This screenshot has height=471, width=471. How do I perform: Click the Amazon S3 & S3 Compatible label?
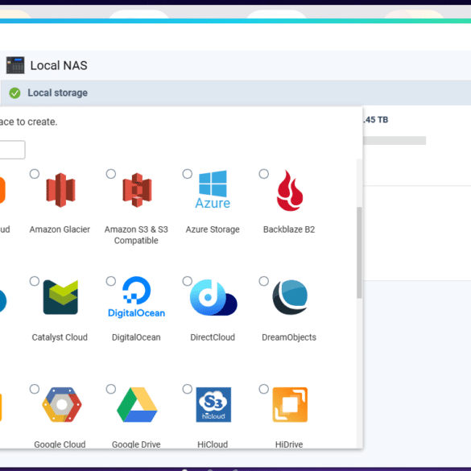[136, 235]
